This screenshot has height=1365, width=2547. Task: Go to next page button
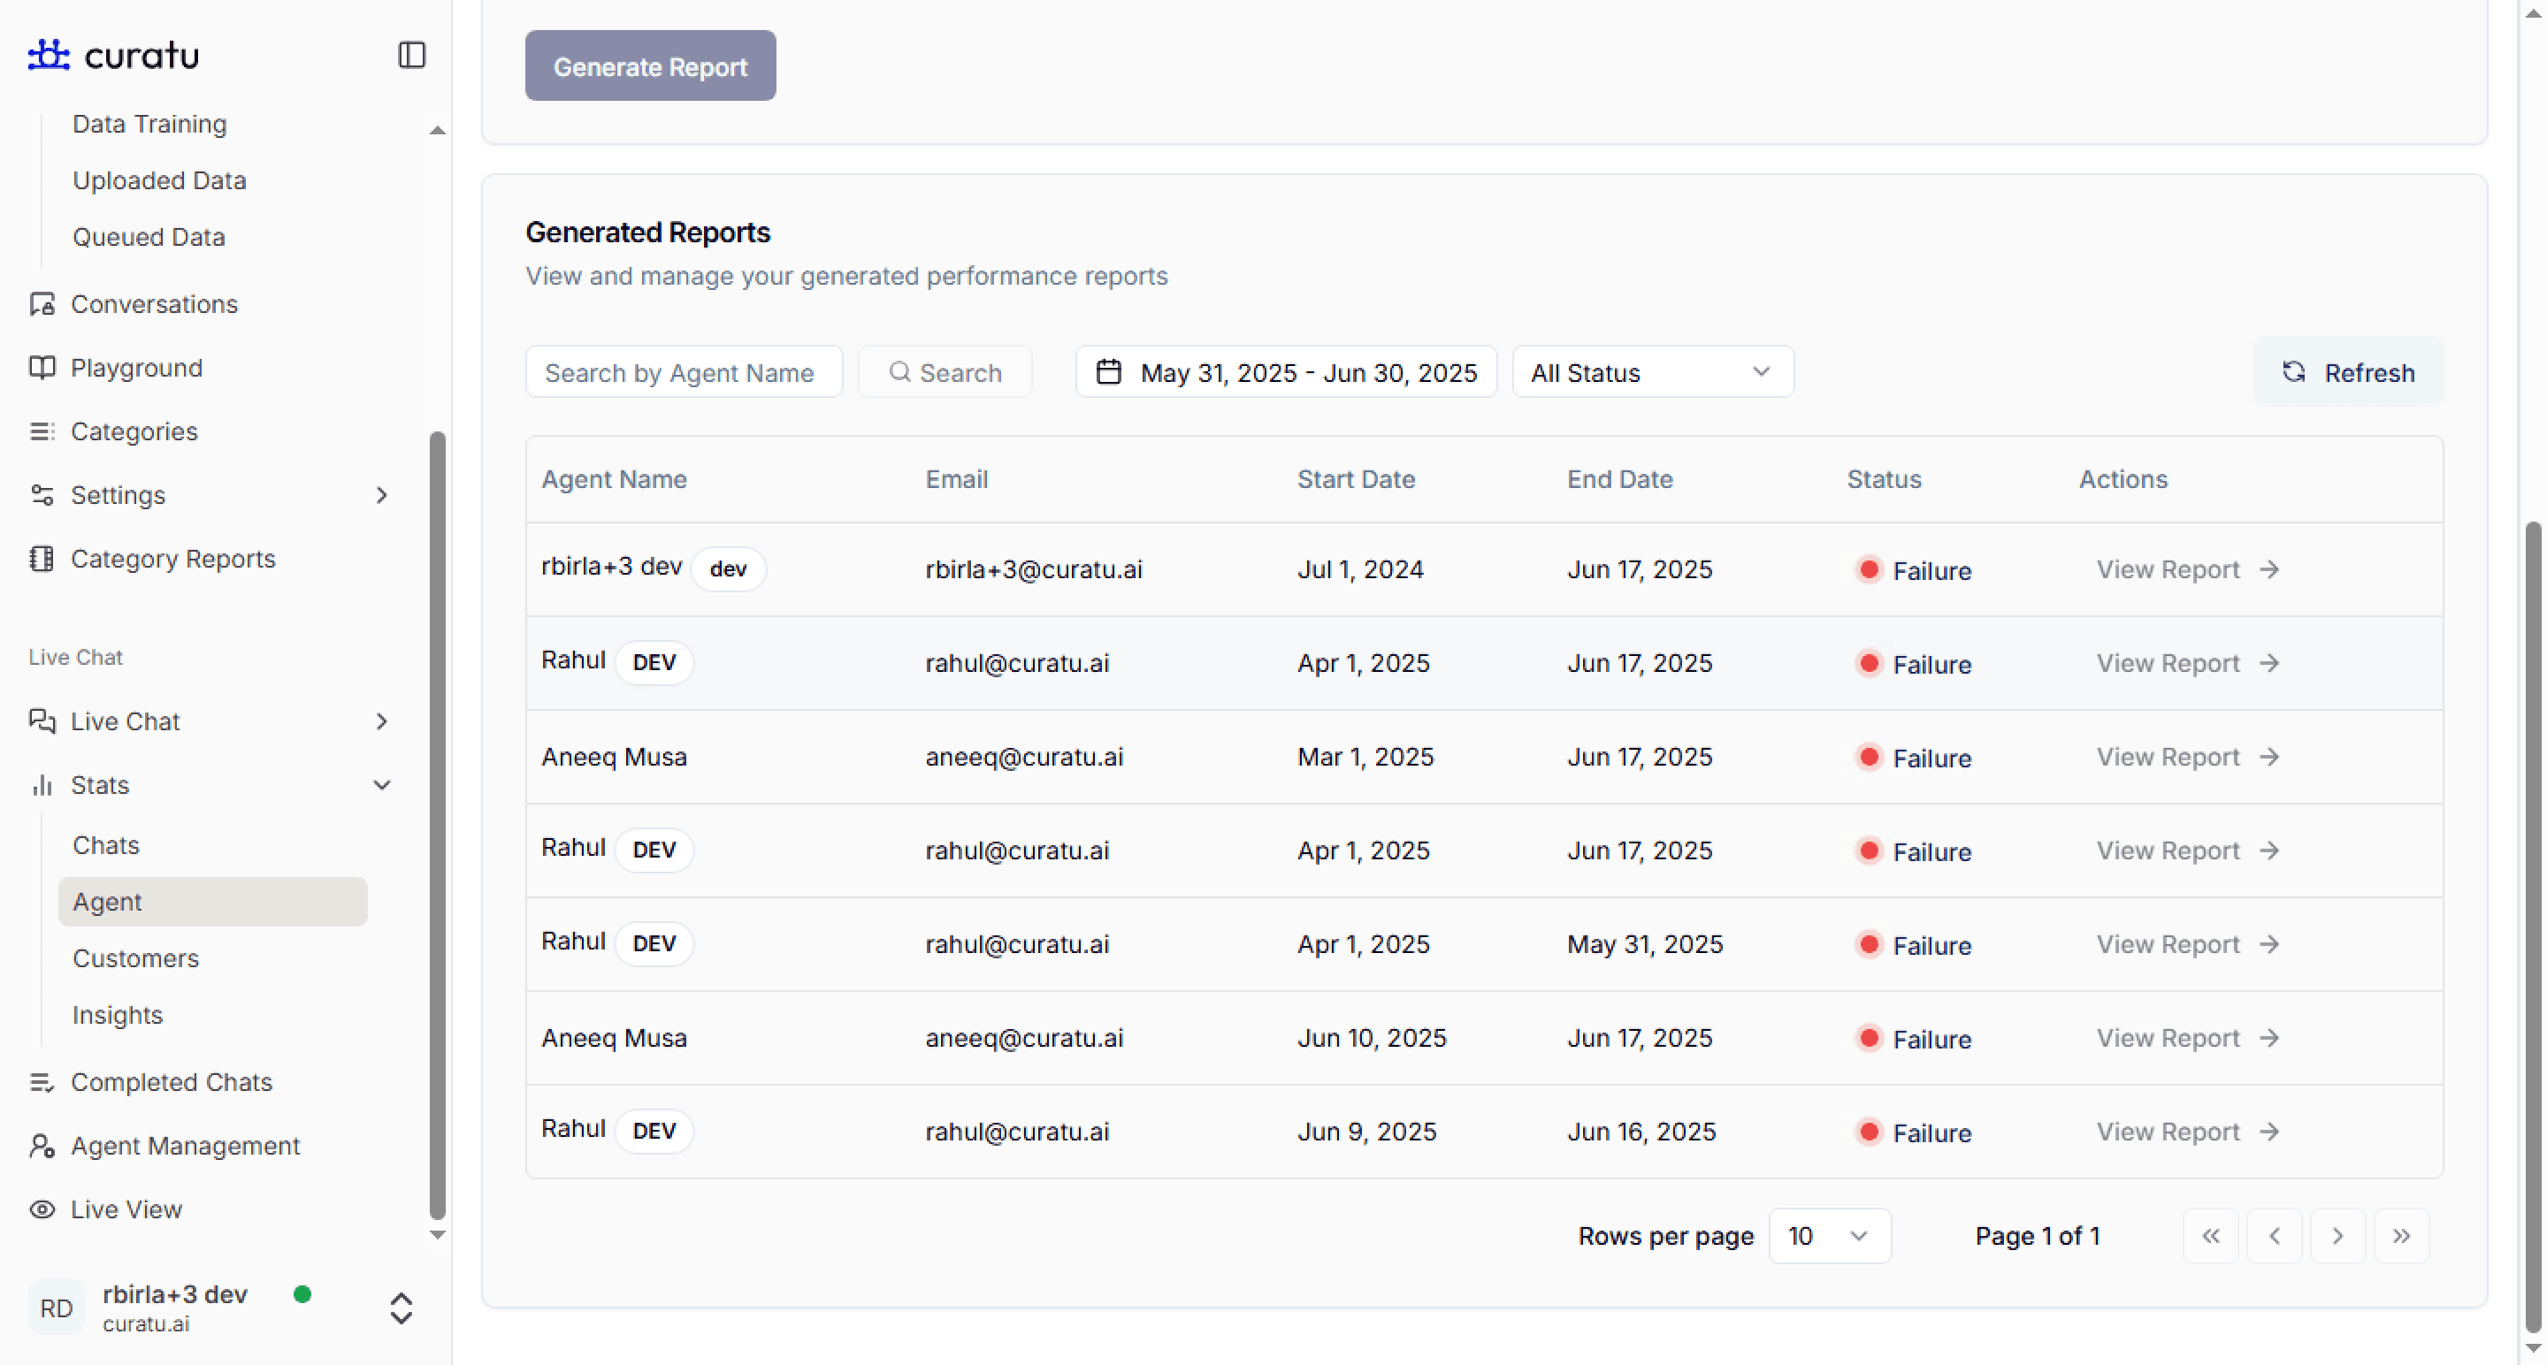(x=2338, y=1237)
